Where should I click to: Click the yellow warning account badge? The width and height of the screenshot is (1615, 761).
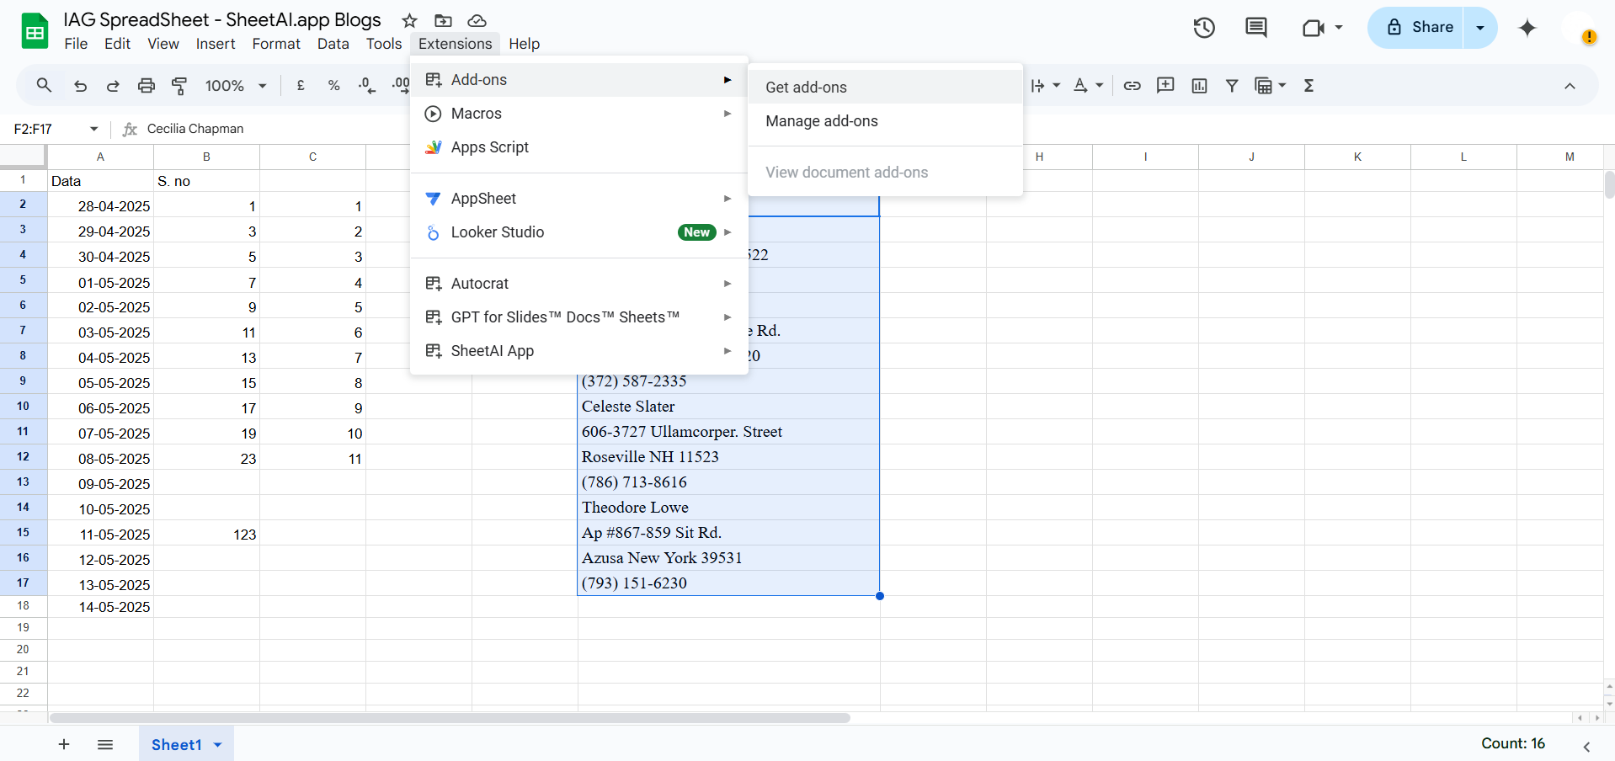tap(1589, 37)
